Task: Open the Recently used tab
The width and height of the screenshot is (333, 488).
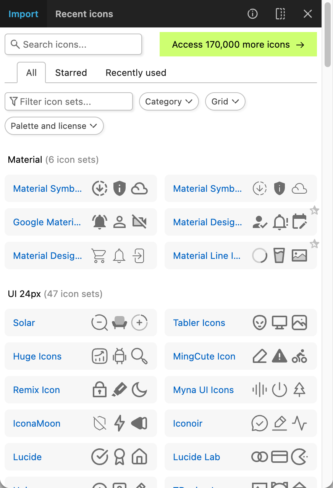Action: point(136,72)
